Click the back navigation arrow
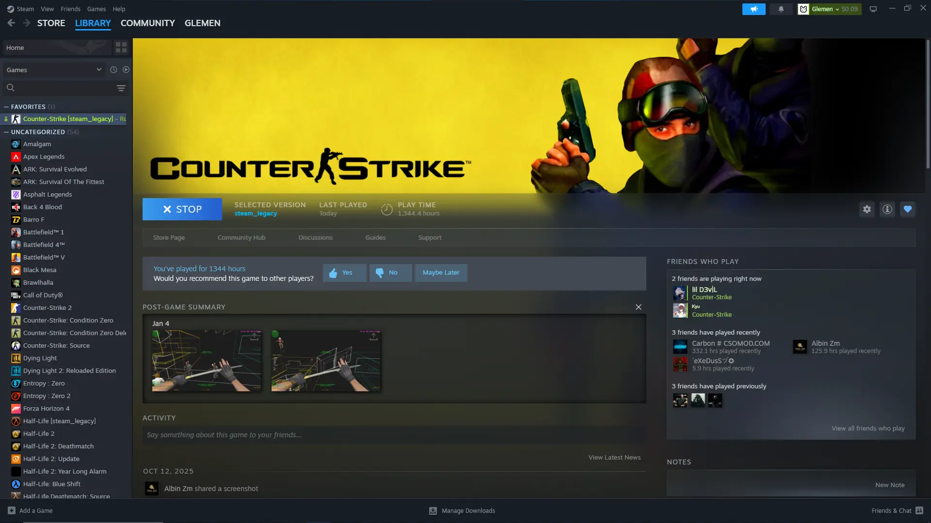The height and width of the screenshot is (523, 931). click(x=11, y=23)
